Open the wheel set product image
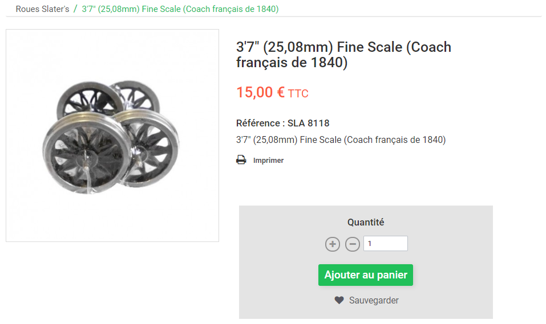The height and width of the screenshot is (324, 546). coord(112,136)
